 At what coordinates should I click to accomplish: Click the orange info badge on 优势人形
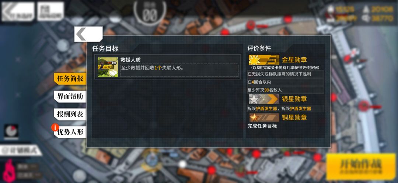[x=55, y=127]
